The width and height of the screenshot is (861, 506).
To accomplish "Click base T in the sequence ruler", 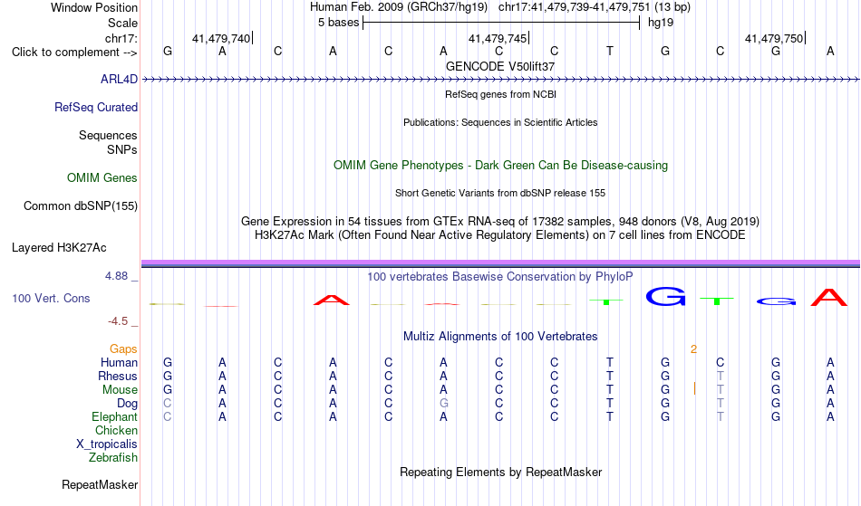I will point(610,51).
